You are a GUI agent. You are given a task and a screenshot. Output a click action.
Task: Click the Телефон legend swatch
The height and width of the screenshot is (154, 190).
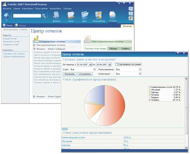(x=149, y=100)
